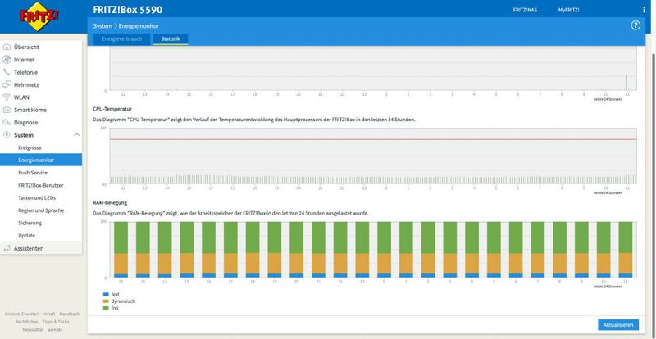The height and width of the screenshot is (339, 656).
Task: Click the Handbuch footer link
Action: point(70,314)
